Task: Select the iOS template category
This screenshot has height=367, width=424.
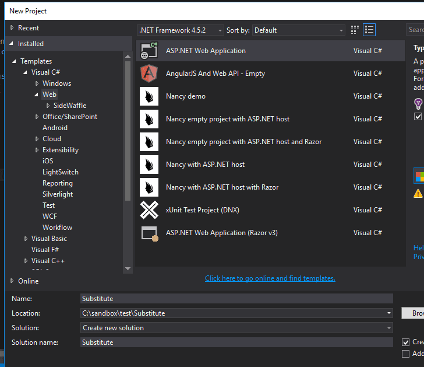Action: [48, 161]
